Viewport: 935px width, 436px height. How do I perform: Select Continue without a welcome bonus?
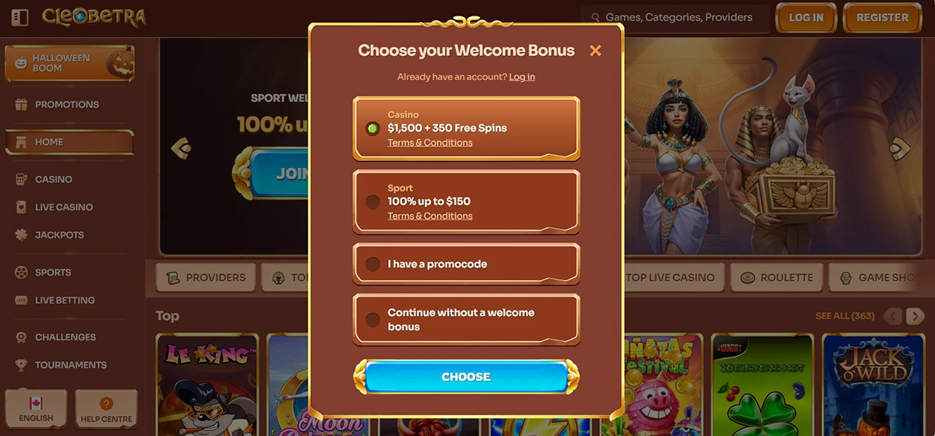[x=467, y=319]
